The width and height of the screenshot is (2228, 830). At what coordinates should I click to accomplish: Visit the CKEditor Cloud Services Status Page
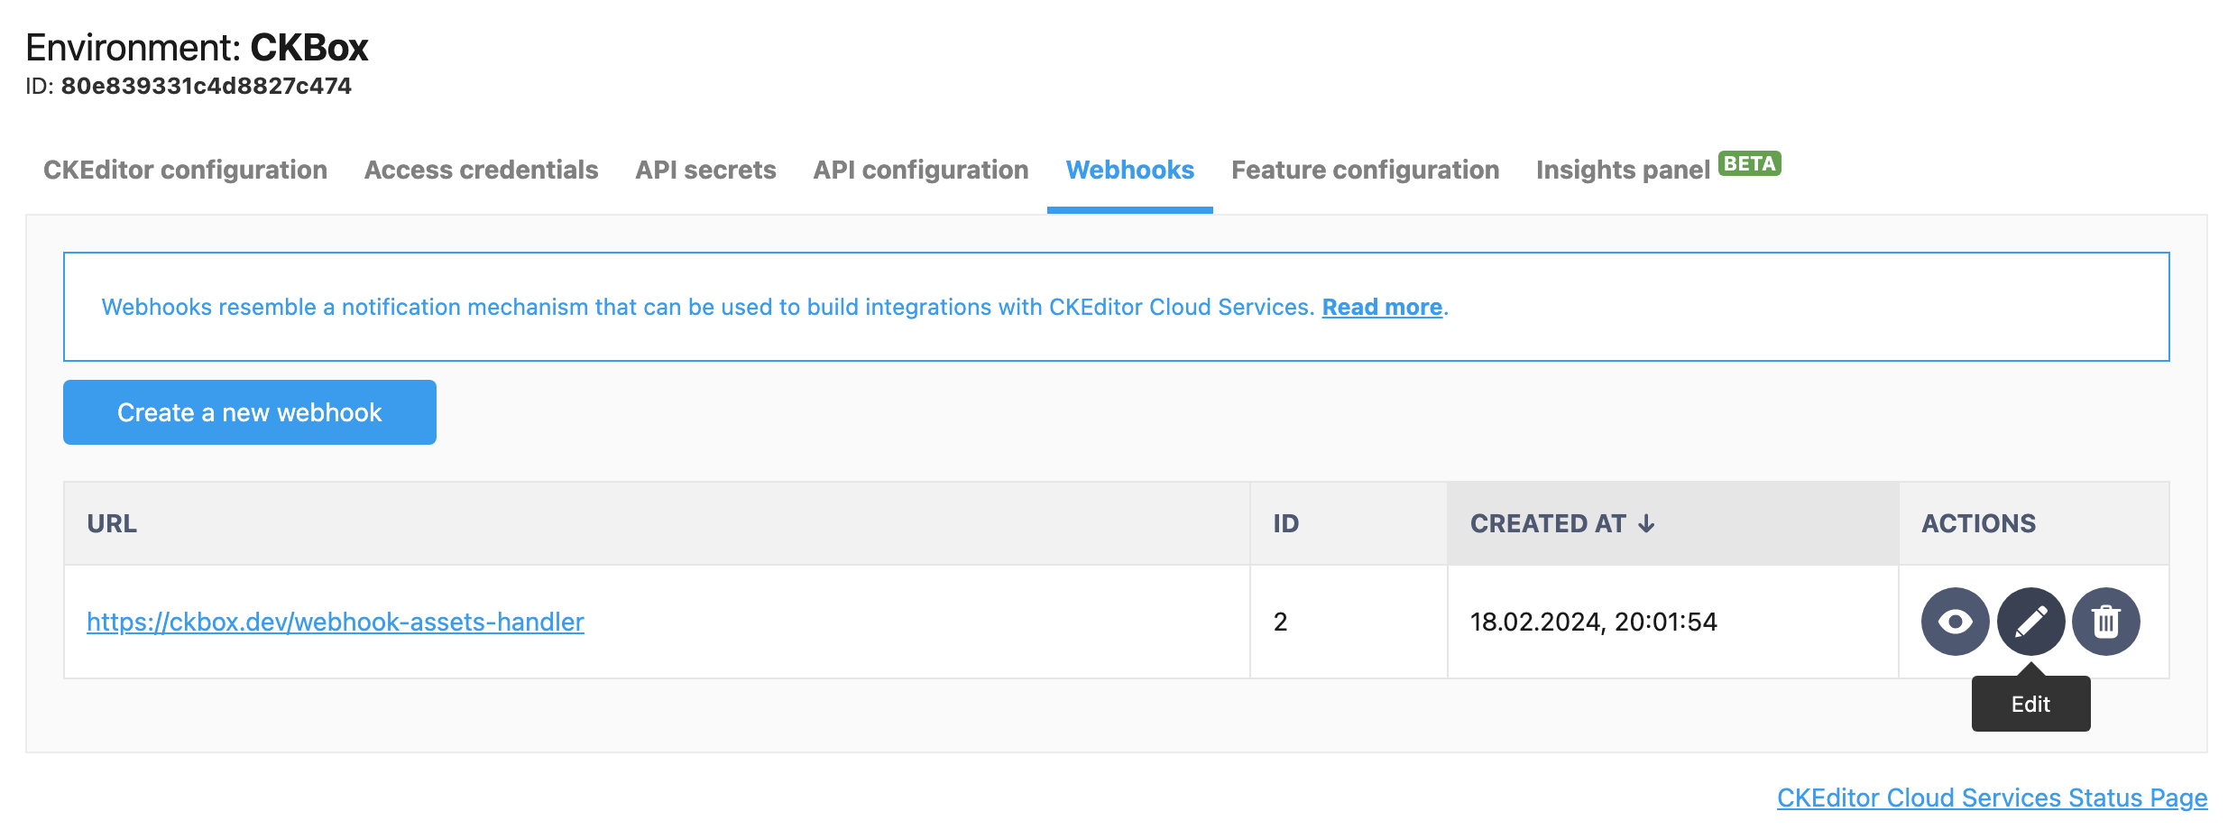[1992, 798]
